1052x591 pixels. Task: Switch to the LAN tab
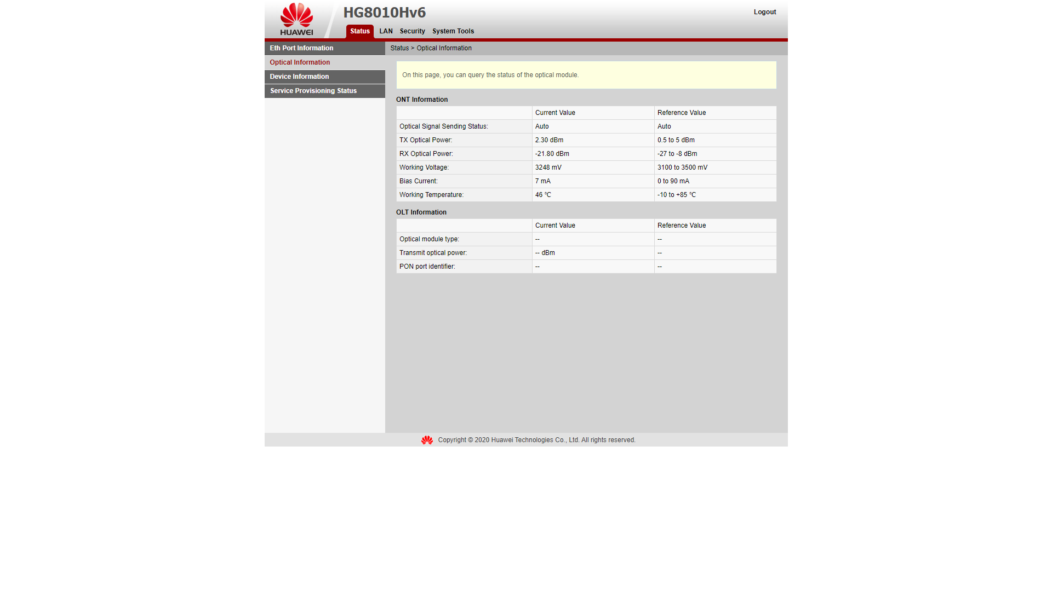[386, 31]
